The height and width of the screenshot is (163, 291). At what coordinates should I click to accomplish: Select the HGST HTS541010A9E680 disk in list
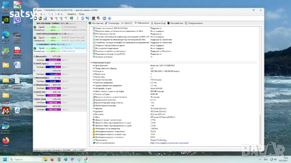click(60, 38)
